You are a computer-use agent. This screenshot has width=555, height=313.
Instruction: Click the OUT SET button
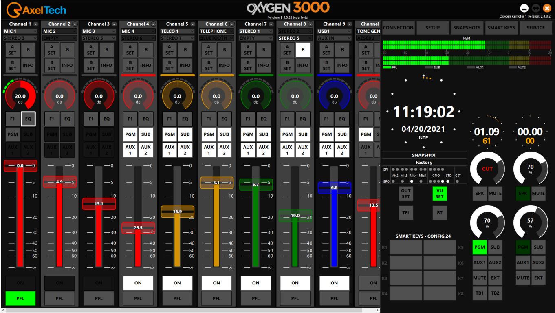click(x=406, y=193)
